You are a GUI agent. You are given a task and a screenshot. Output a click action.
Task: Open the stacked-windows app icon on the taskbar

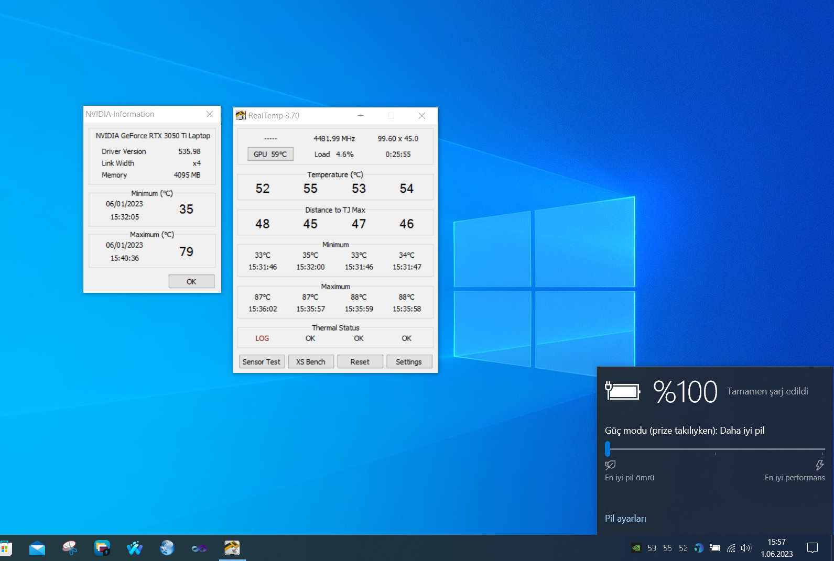coord(102,548)
